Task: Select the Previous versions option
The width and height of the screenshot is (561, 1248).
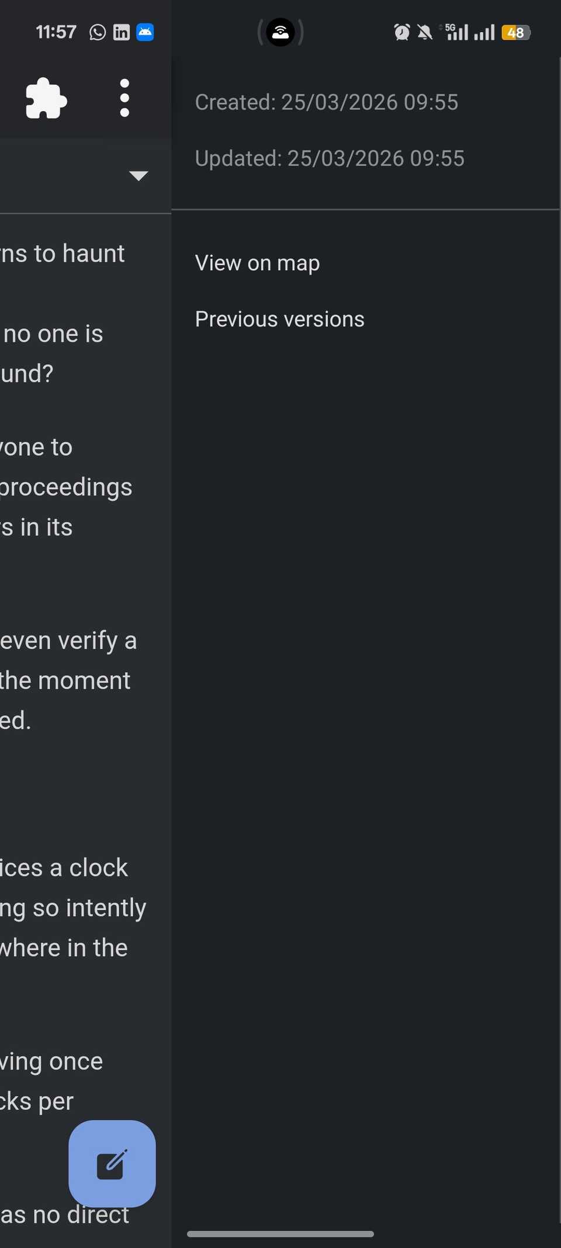Action: (279, 318)
